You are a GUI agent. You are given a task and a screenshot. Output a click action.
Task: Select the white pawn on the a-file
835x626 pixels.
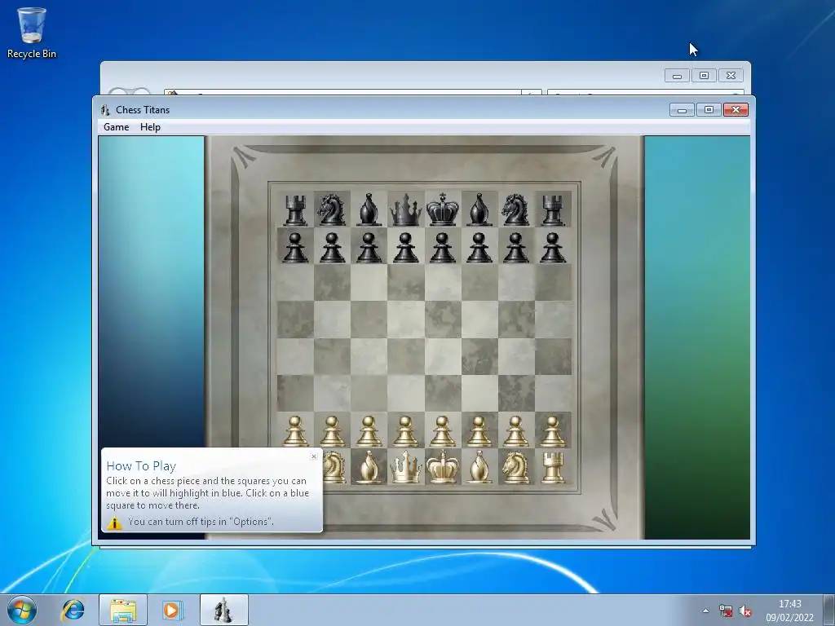pos(295,430)
